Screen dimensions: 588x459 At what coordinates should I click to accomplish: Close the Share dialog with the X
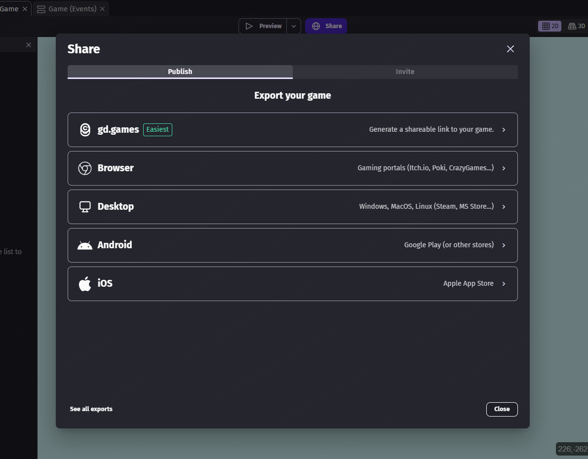[x=510, y=49]
